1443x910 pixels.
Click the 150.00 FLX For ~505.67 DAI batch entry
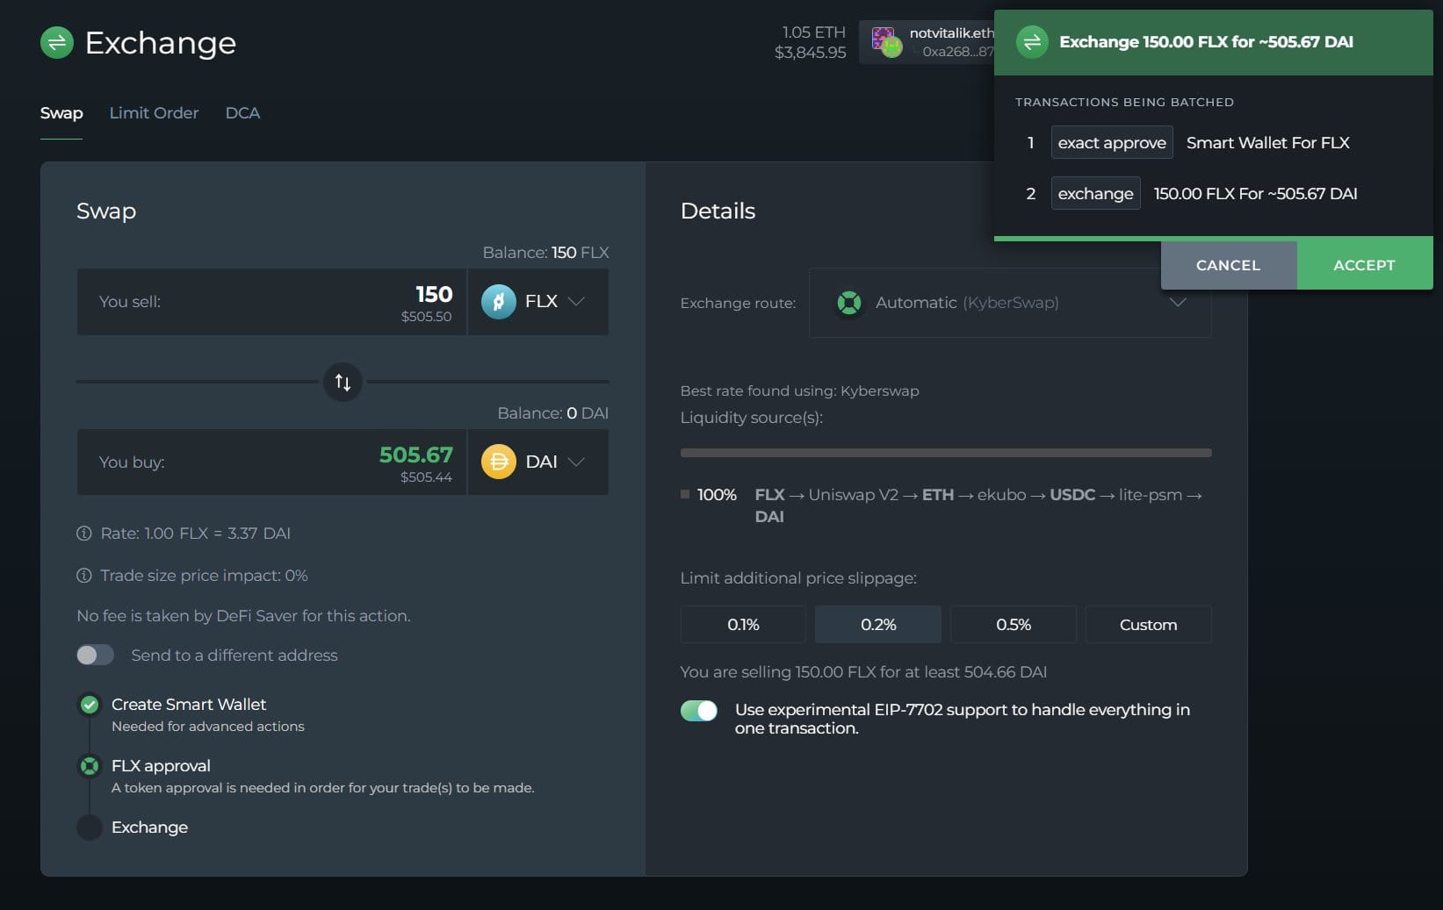point(1256,194)
